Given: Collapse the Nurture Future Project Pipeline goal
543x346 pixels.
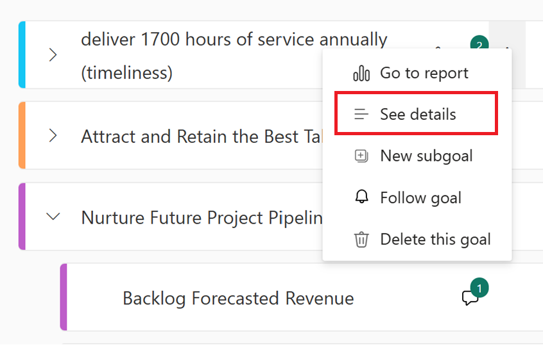Looking at the screenshot, I should tap(53, 217).
